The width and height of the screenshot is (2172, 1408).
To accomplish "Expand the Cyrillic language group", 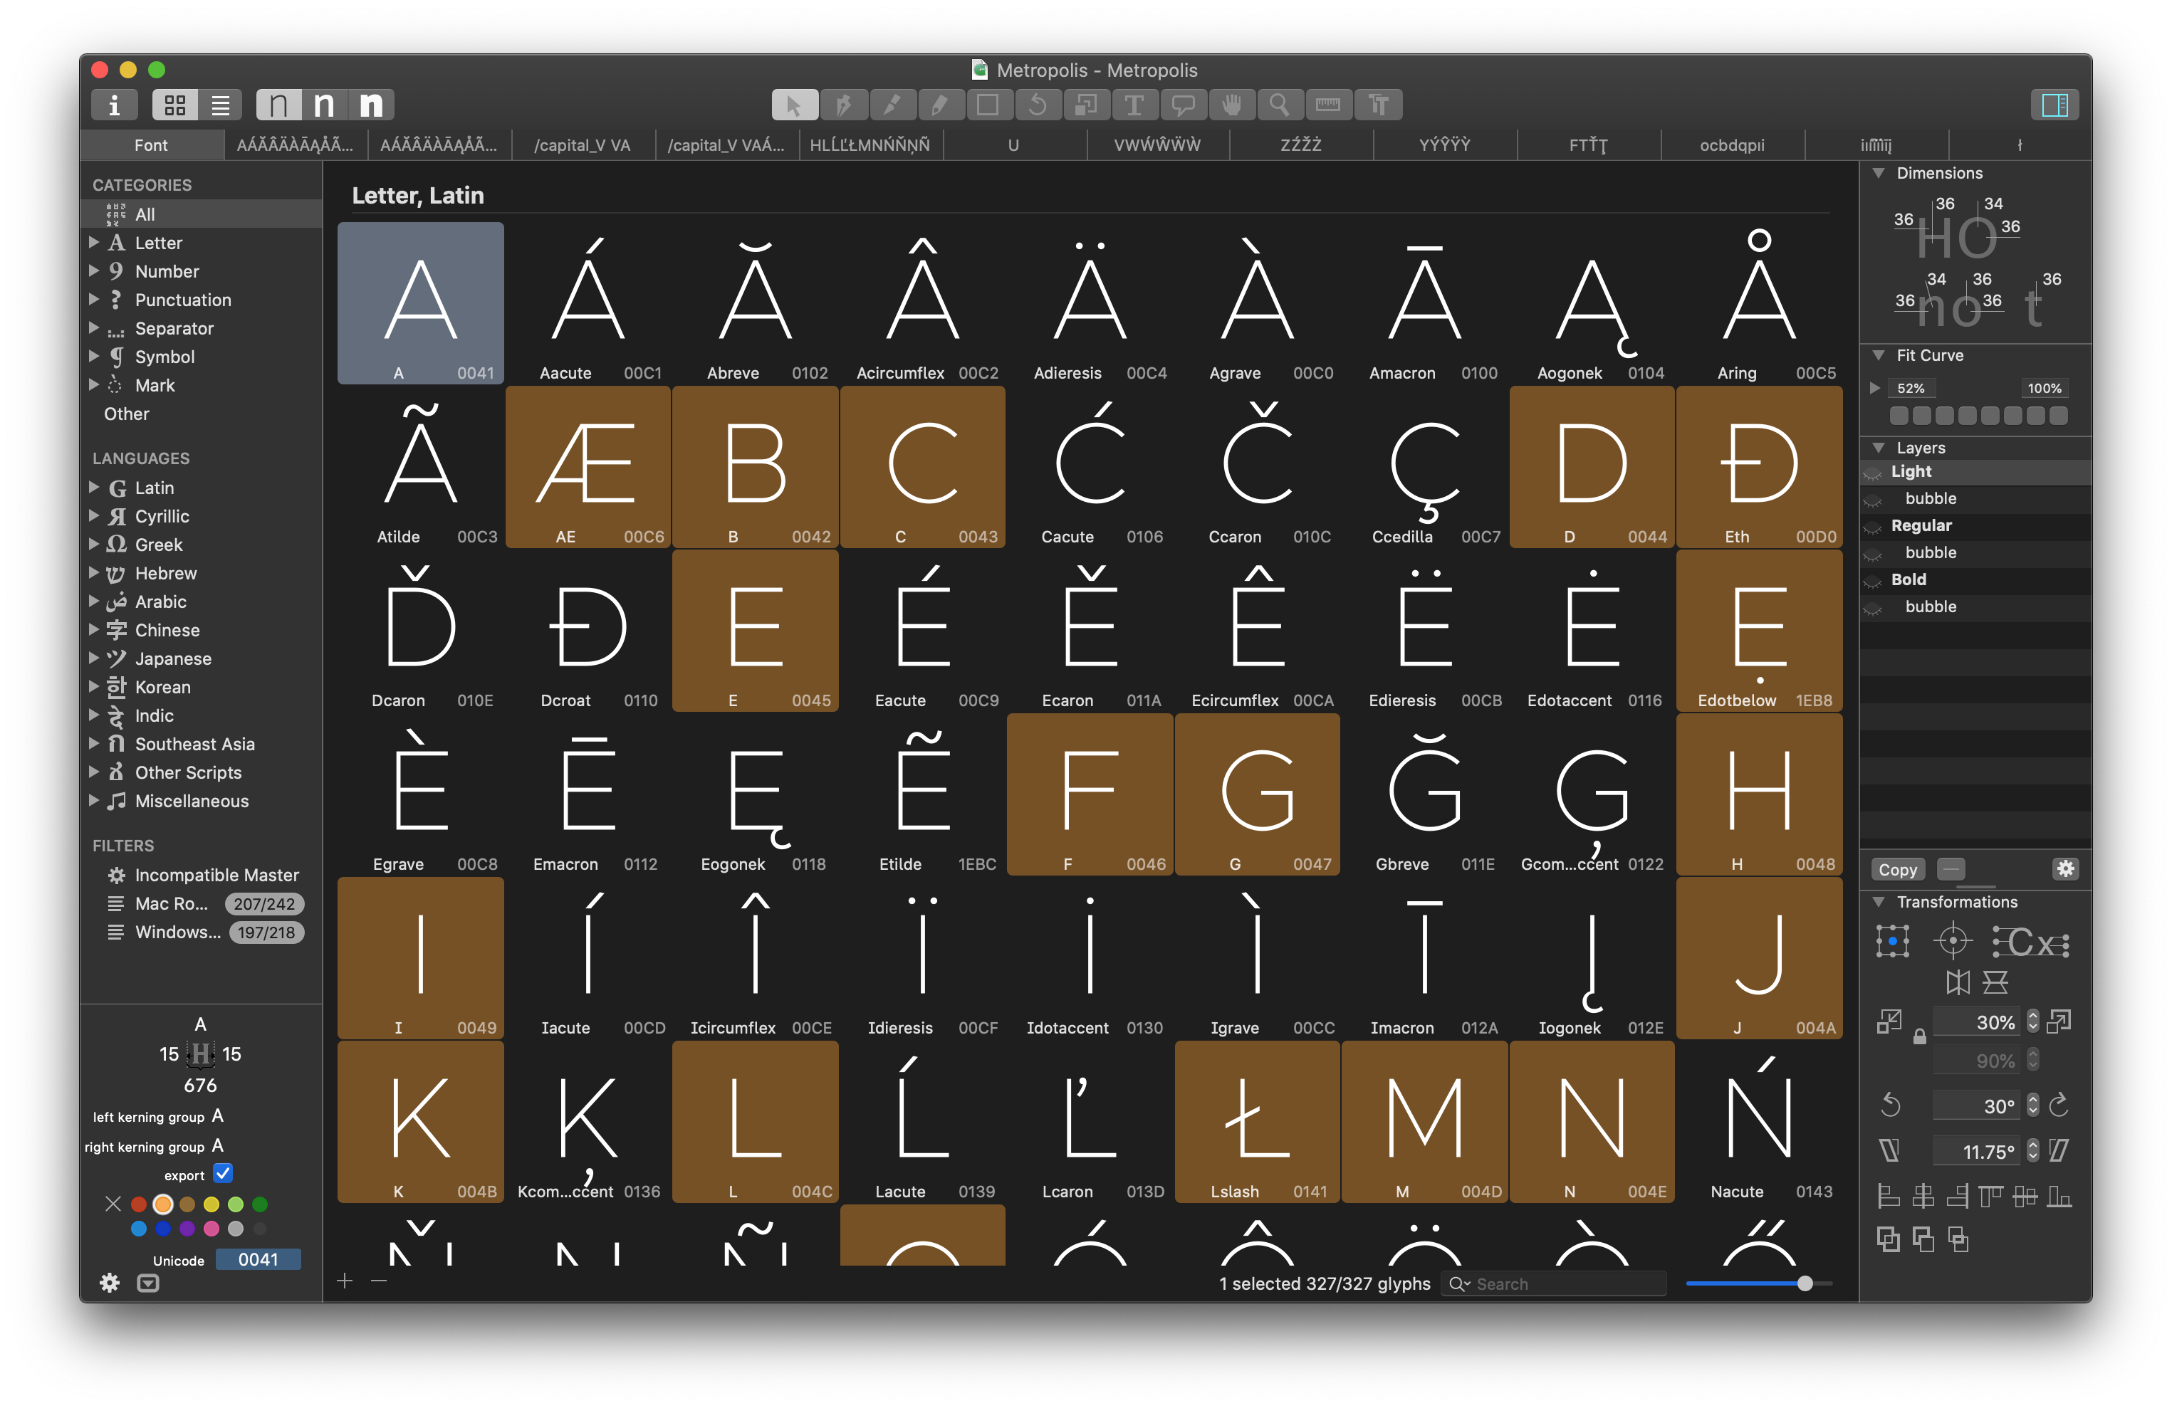I will [94, 515].
